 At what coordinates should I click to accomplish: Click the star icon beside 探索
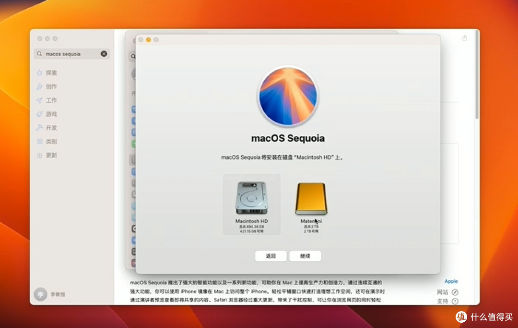click(40, 73)
